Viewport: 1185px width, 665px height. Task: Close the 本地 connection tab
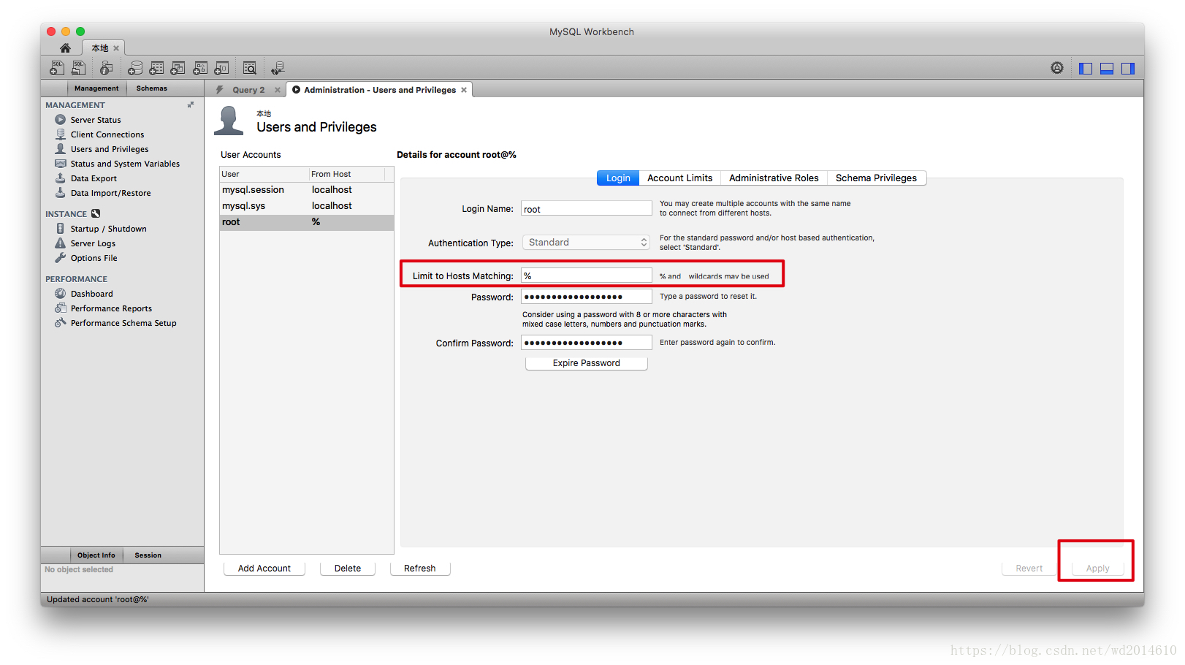(x=116, y=48)
